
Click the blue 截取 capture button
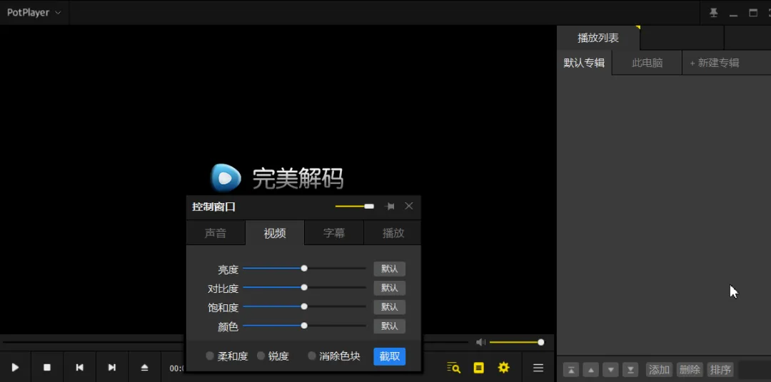click(x=390, y=356)
